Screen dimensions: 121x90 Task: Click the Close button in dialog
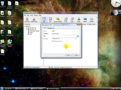point(76,55)
